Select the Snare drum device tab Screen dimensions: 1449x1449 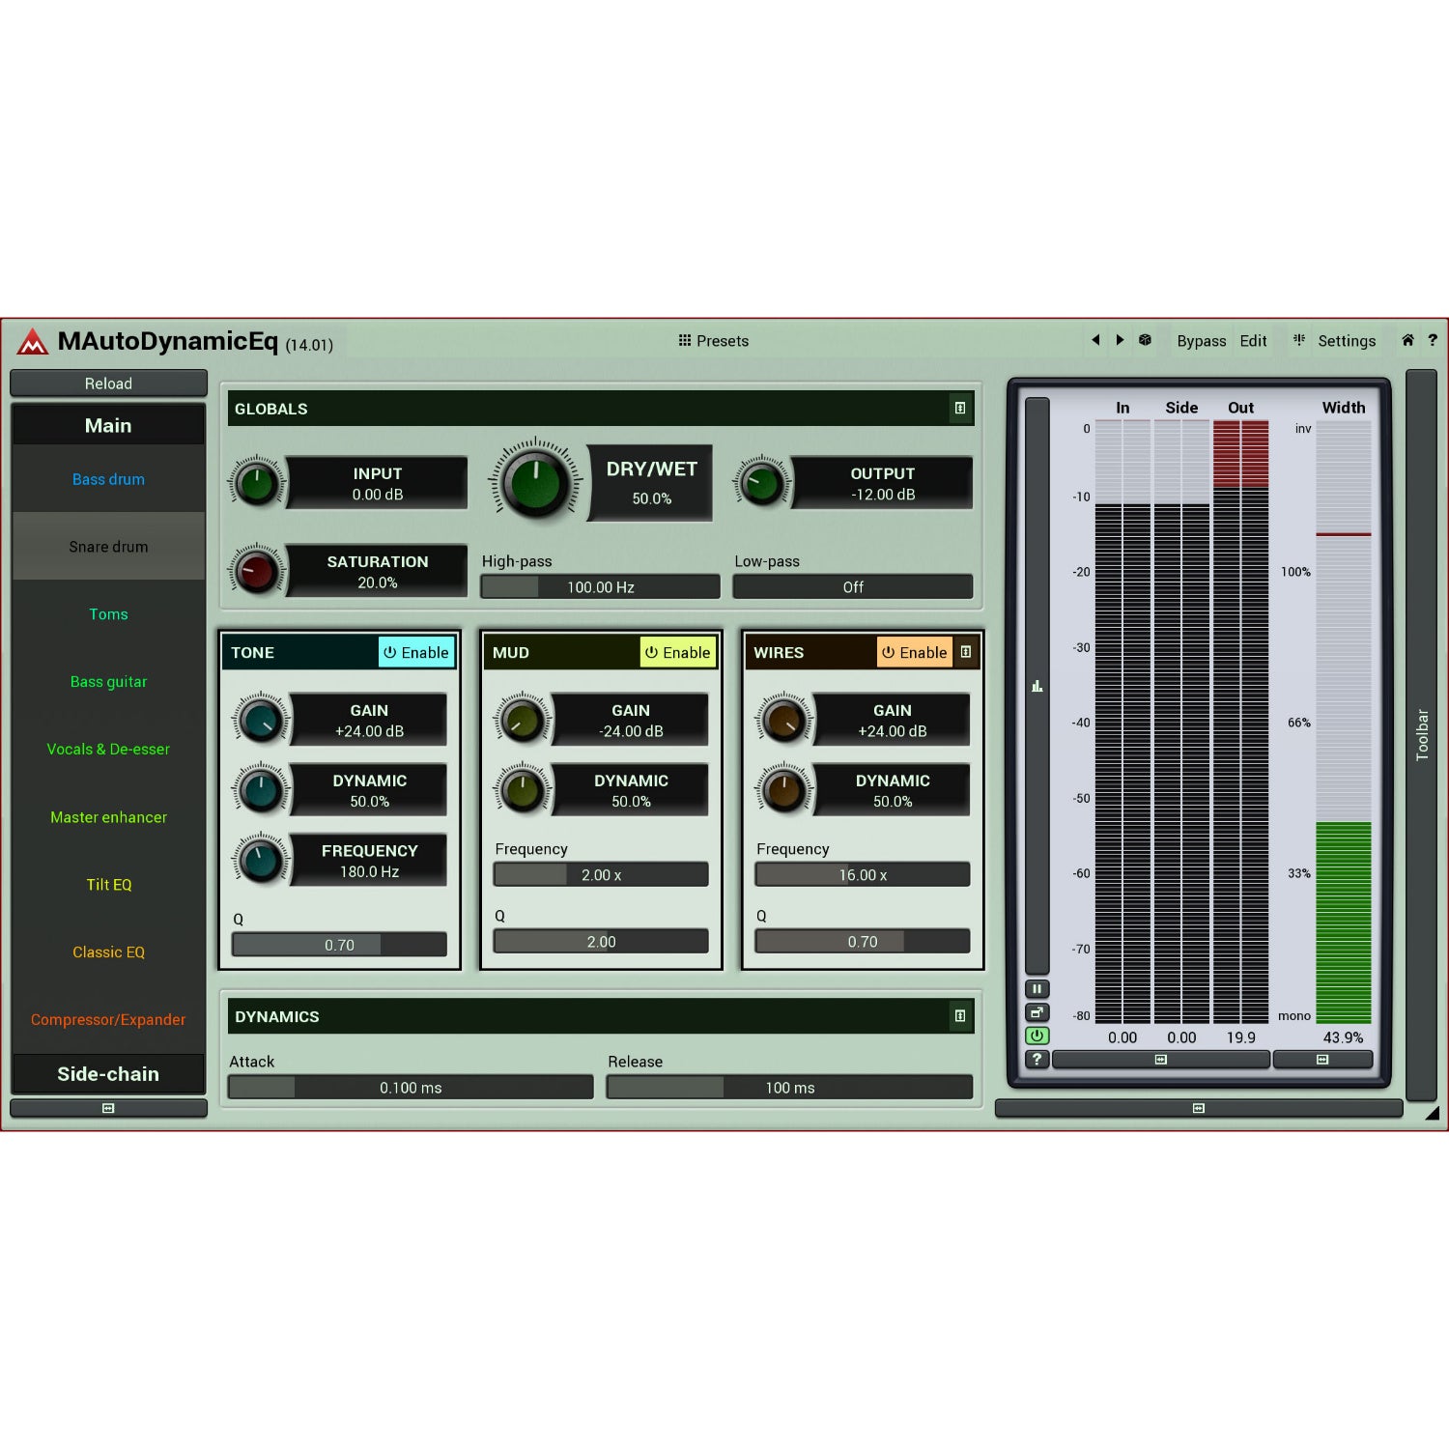point(108,547)
